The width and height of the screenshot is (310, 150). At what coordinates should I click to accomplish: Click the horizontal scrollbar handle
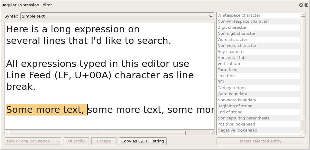[x=97, y=133]
